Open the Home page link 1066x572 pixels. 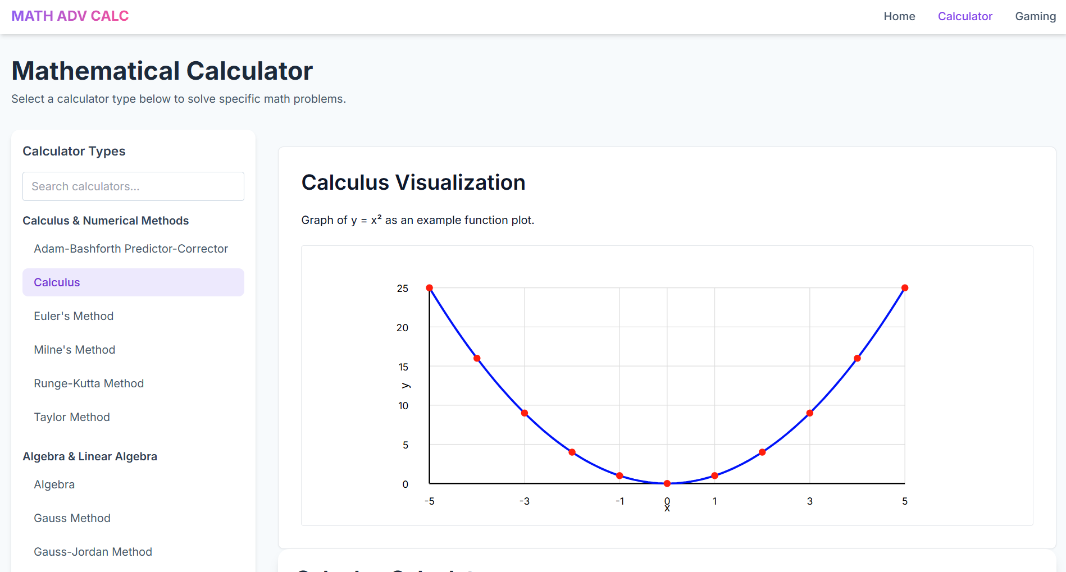pos(899,16)
